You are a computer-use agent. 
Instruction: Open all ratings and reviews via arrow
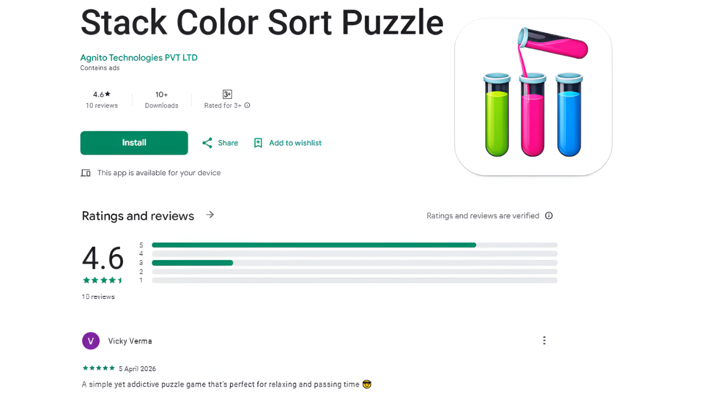210,215
